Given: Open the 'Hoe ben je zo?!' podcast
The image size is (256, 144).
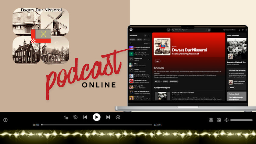Looking at the screenshot, I should coord(140,98).
